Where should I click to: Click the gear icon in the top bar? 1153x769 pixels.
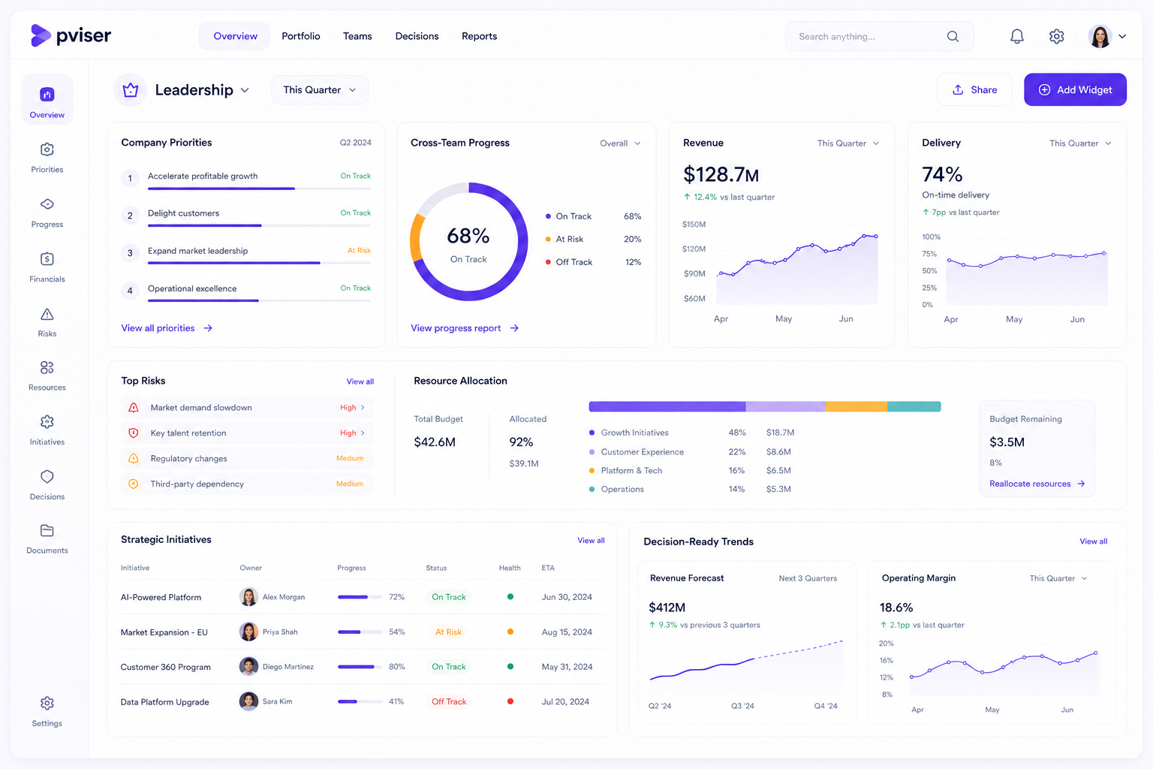tap(1056, 36)
